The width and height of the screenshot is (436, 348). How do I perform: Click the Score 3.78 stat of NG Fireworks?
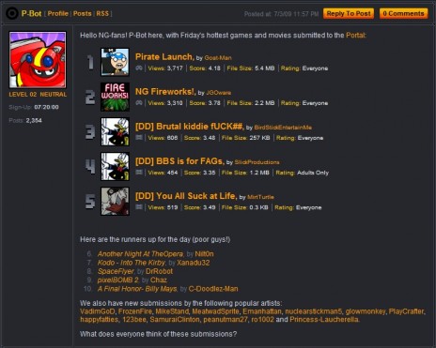click(x=205, y=103)
